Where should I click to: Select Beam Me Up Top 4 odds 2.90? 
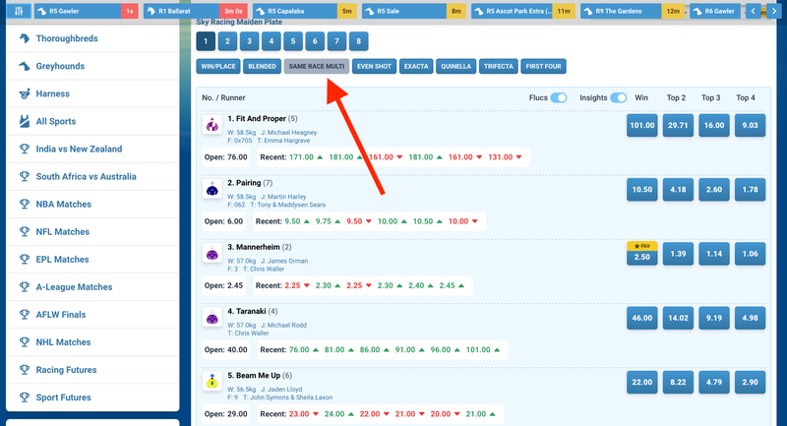[750, 383]
